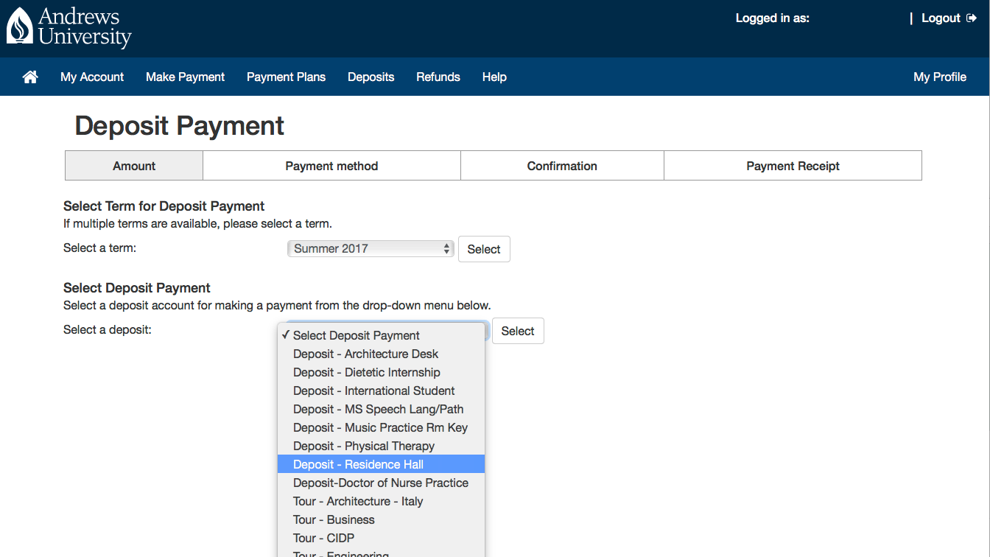
Task: Open the Summer 2017 term dropdown
Action: point(371,248)
